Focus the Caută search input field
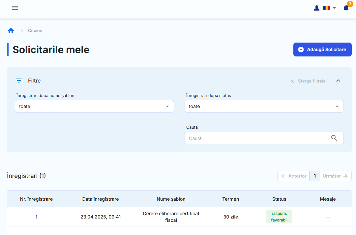Viewport: 356px width, 235px height. pyautogui.click(x=257, y=138)
